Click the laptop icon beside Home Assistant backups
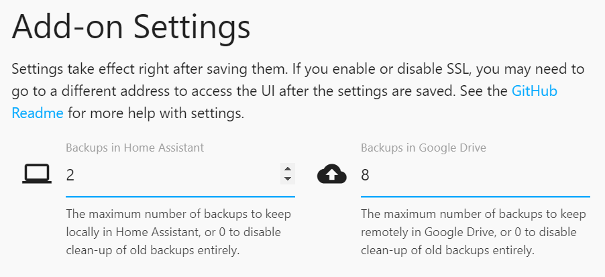This screenshot has height=277, width=605. 37,174
